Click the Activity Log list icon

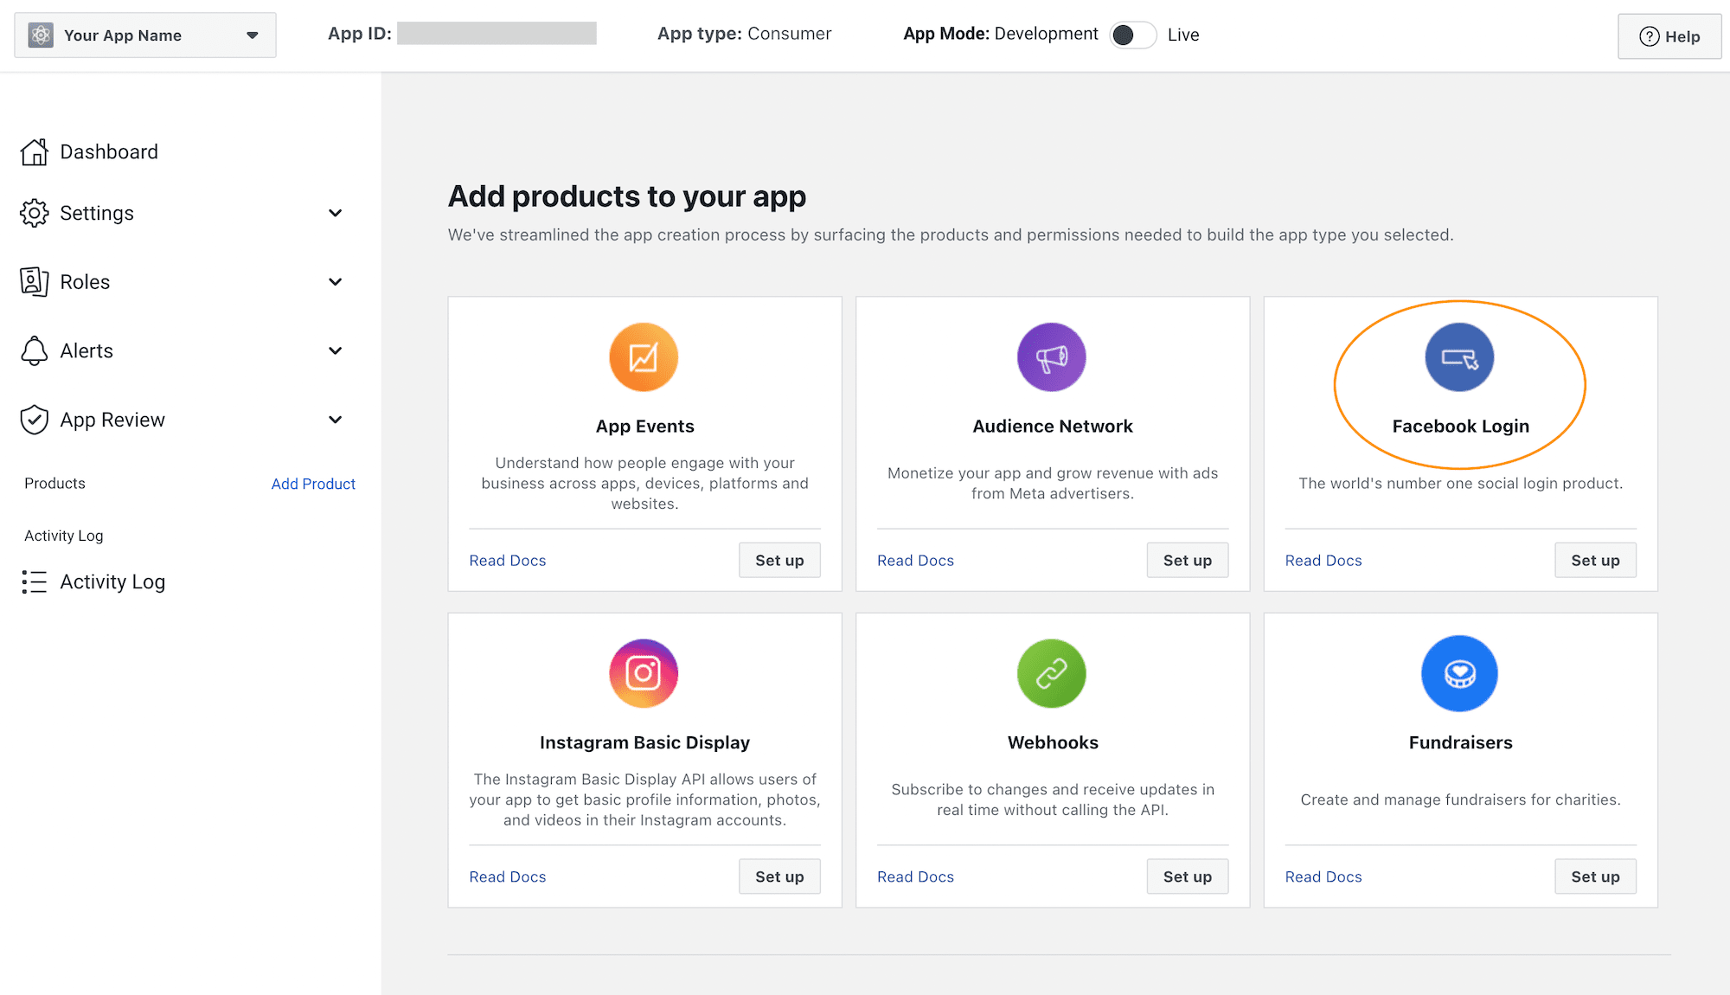pyautogui.click(x=35, y=581)
